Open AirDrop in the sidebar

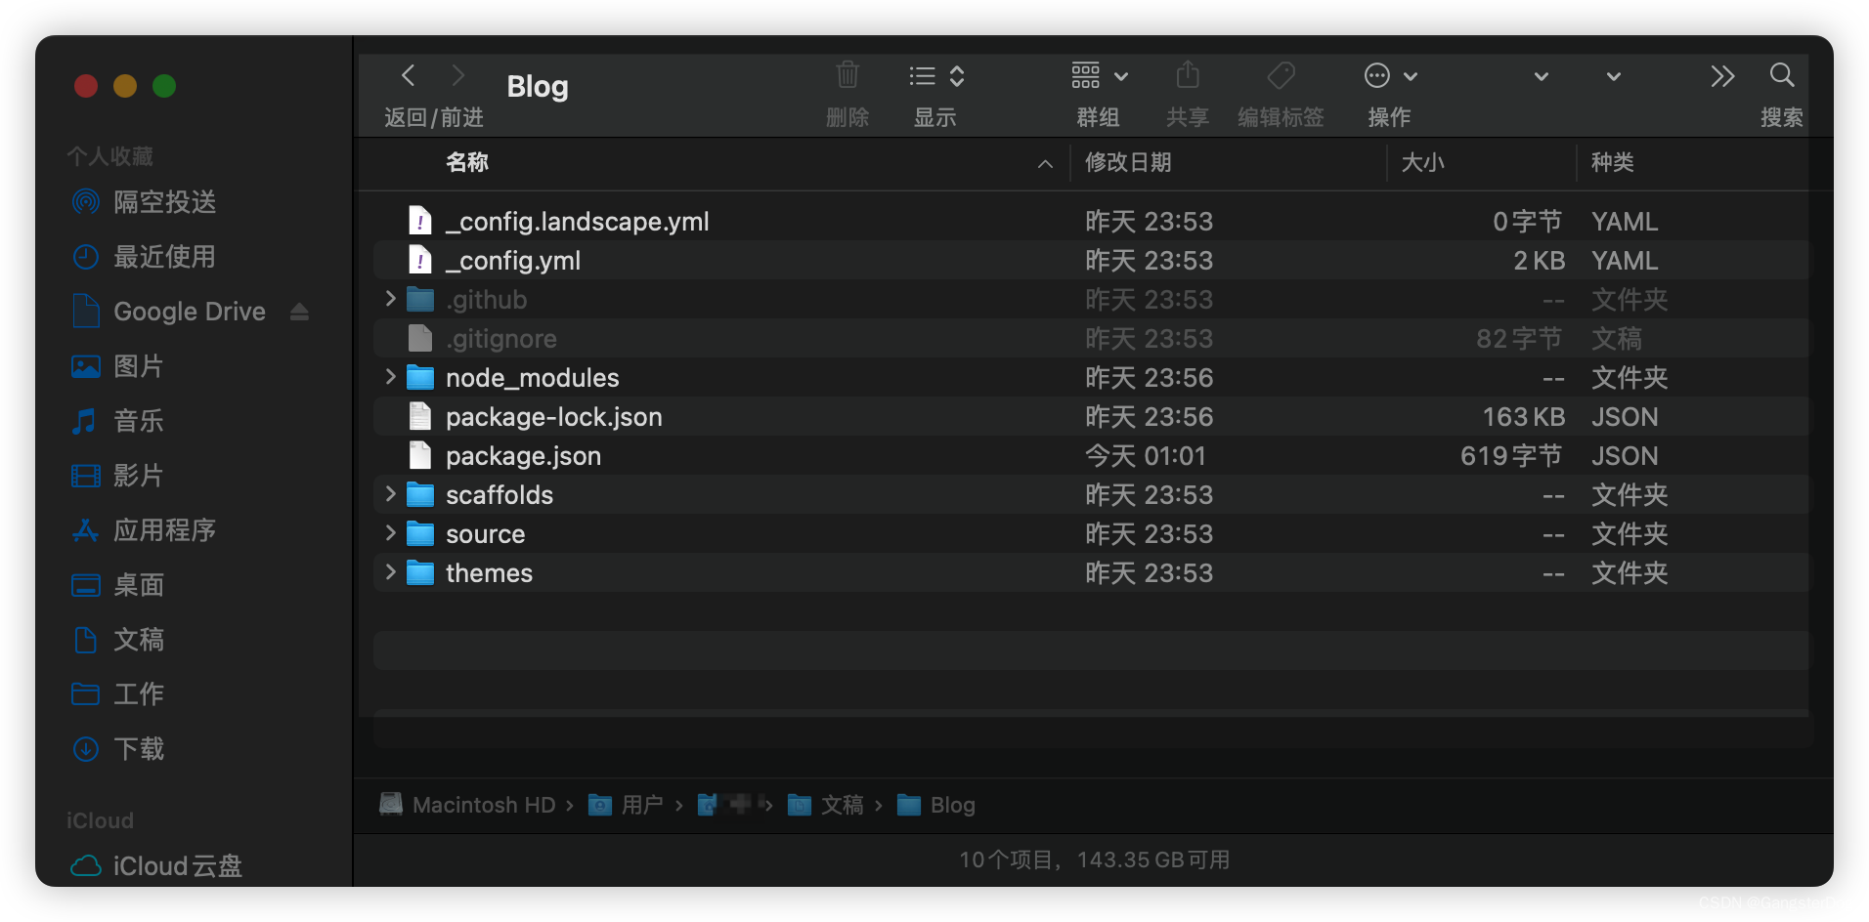point(145,202)
